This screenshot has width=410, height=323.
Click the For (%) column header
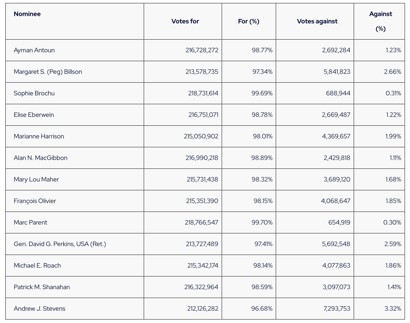(x=249, y=21)
